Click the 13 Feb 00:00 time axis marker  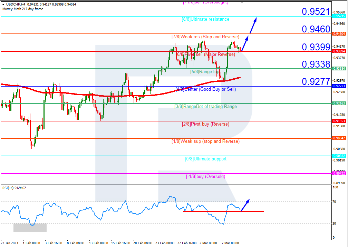click(98, 243)
